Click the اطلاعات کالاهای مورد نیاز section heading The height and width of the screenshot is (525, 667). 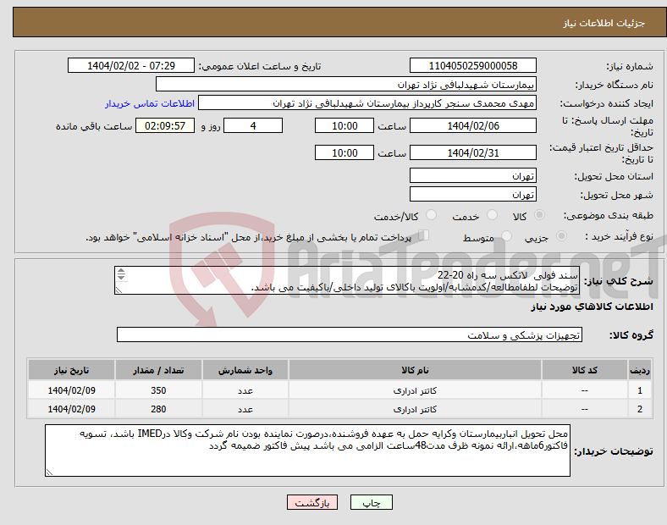592,307
